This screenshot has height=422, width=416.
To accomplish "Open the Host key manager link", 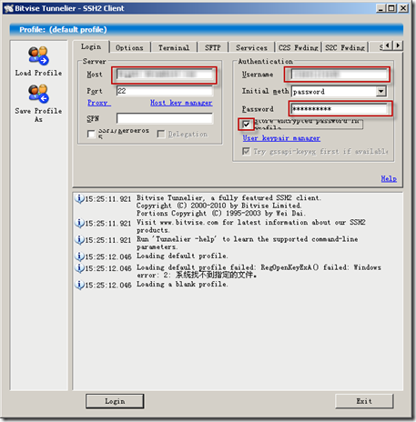I will [181, 103].
